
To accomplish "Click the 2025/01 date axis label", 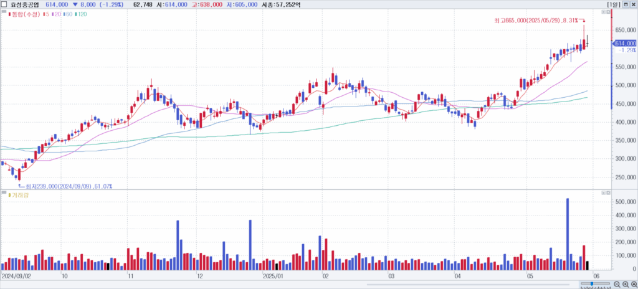I will pos(272,276).
